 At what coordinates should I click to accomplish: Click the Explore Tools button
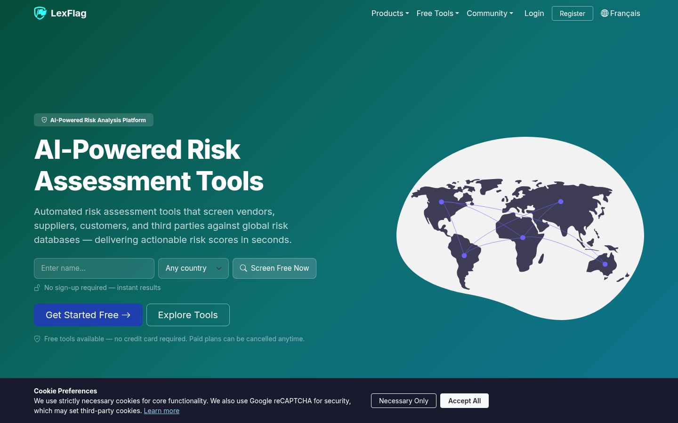[x=188, y=315]
